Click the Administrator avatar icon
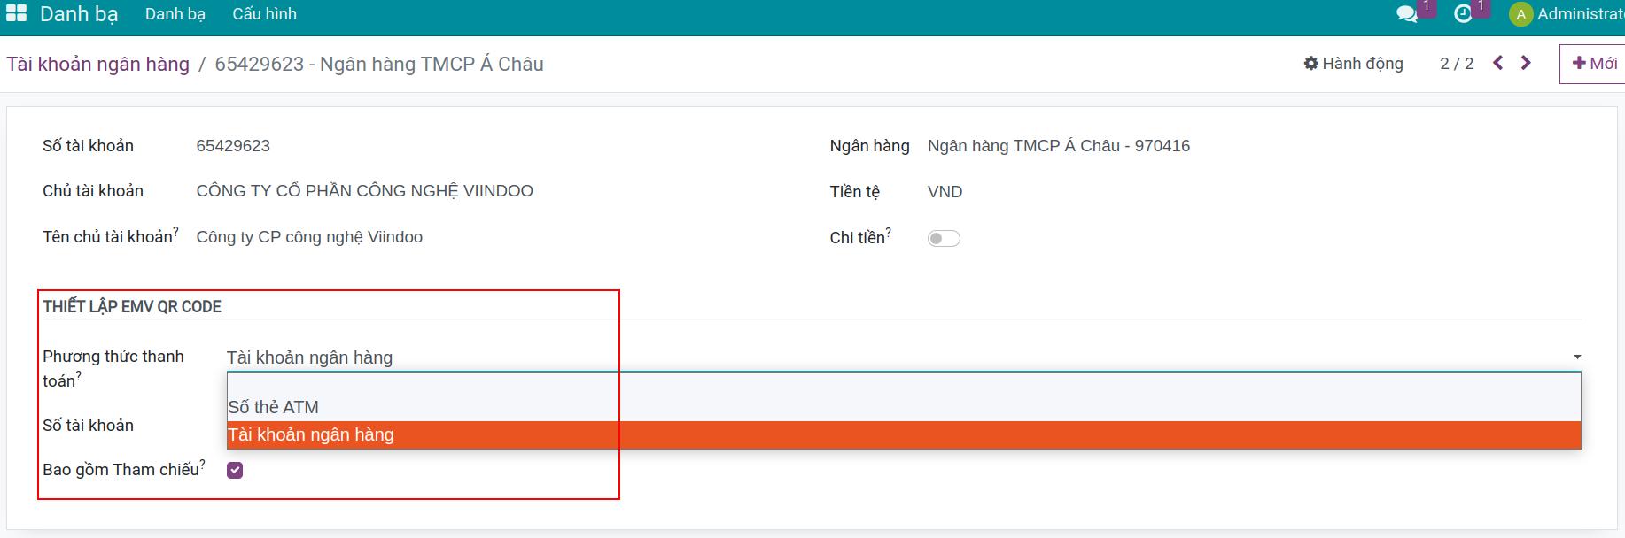 1520,14
